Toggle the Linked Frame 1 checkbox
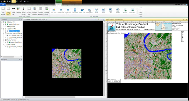The image size is (189, 101). coord(6,33)
